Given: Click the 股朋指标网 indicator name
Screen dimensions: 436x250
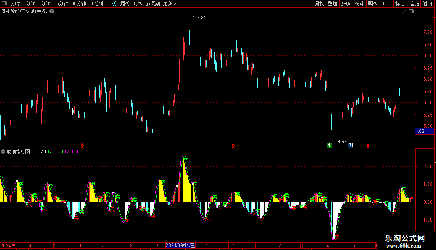Looking at the screenshot, I should tap(19, 152).
